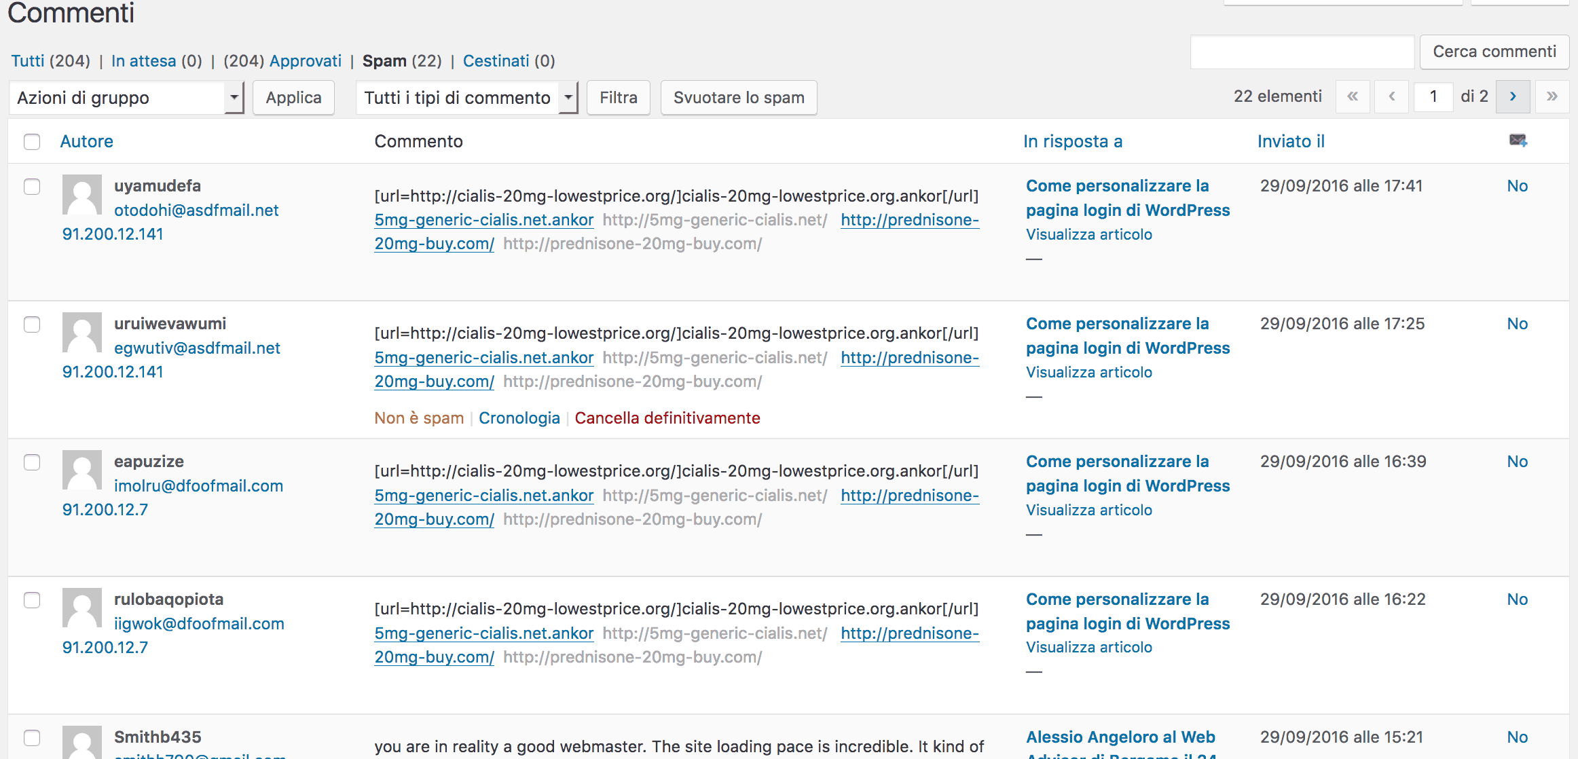The image size is (1578, 759).
Task: Click the Filtra button
Action: click(619, 98)
